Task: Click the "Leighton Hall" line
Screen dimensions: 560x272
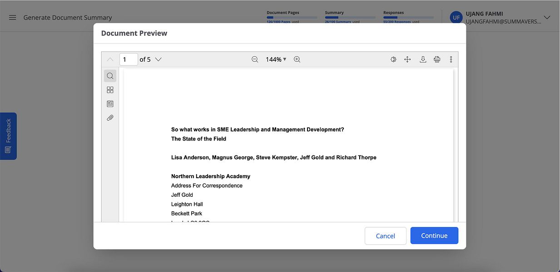Action: 187,204
